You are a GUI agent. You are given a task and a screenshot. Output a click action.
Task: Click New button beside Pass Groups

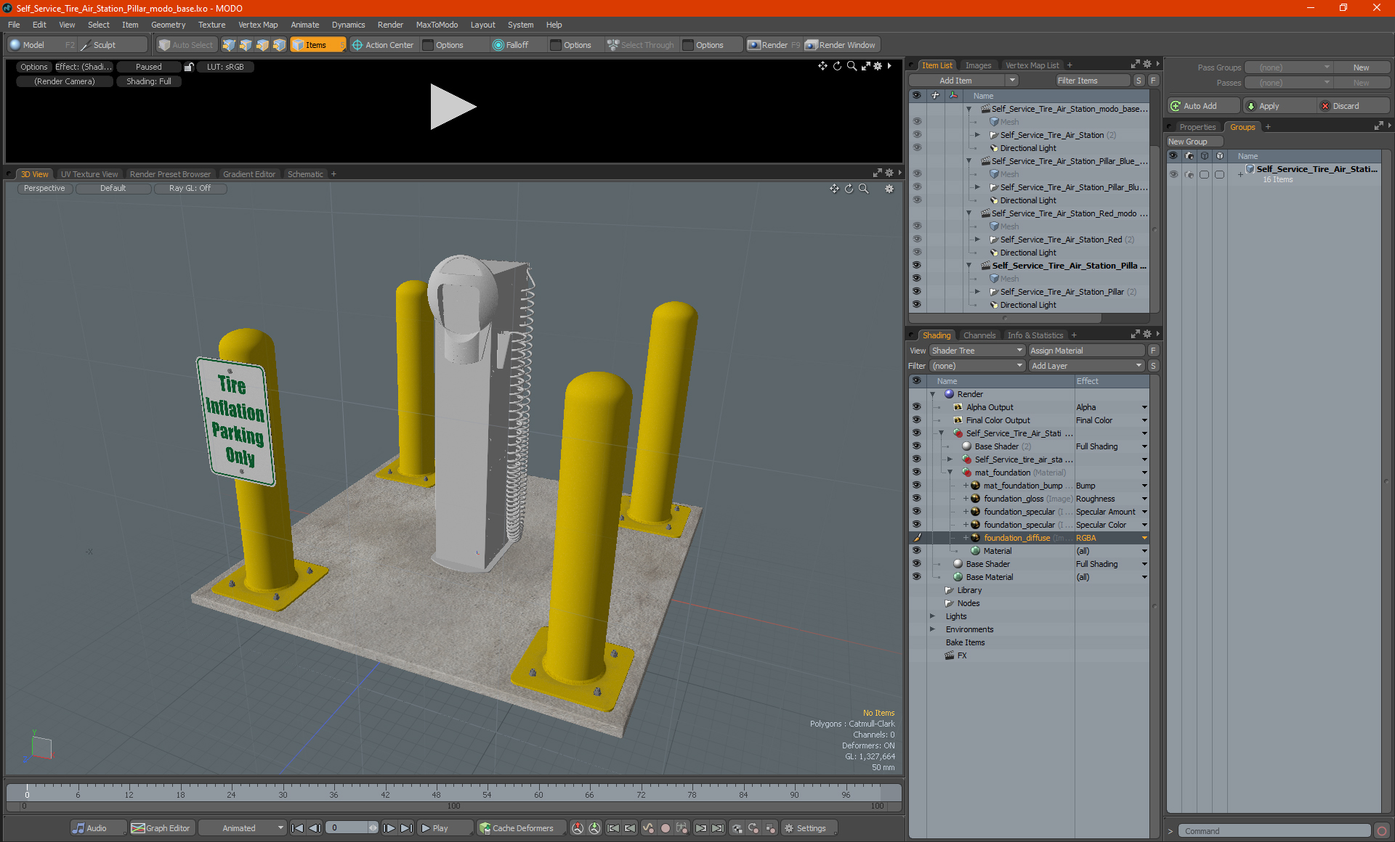[x=1362, y=68]
